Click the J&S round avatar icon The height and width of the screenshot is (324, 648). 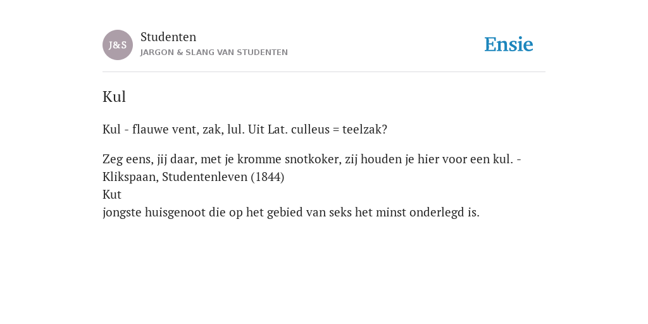(x=118, y=45)
